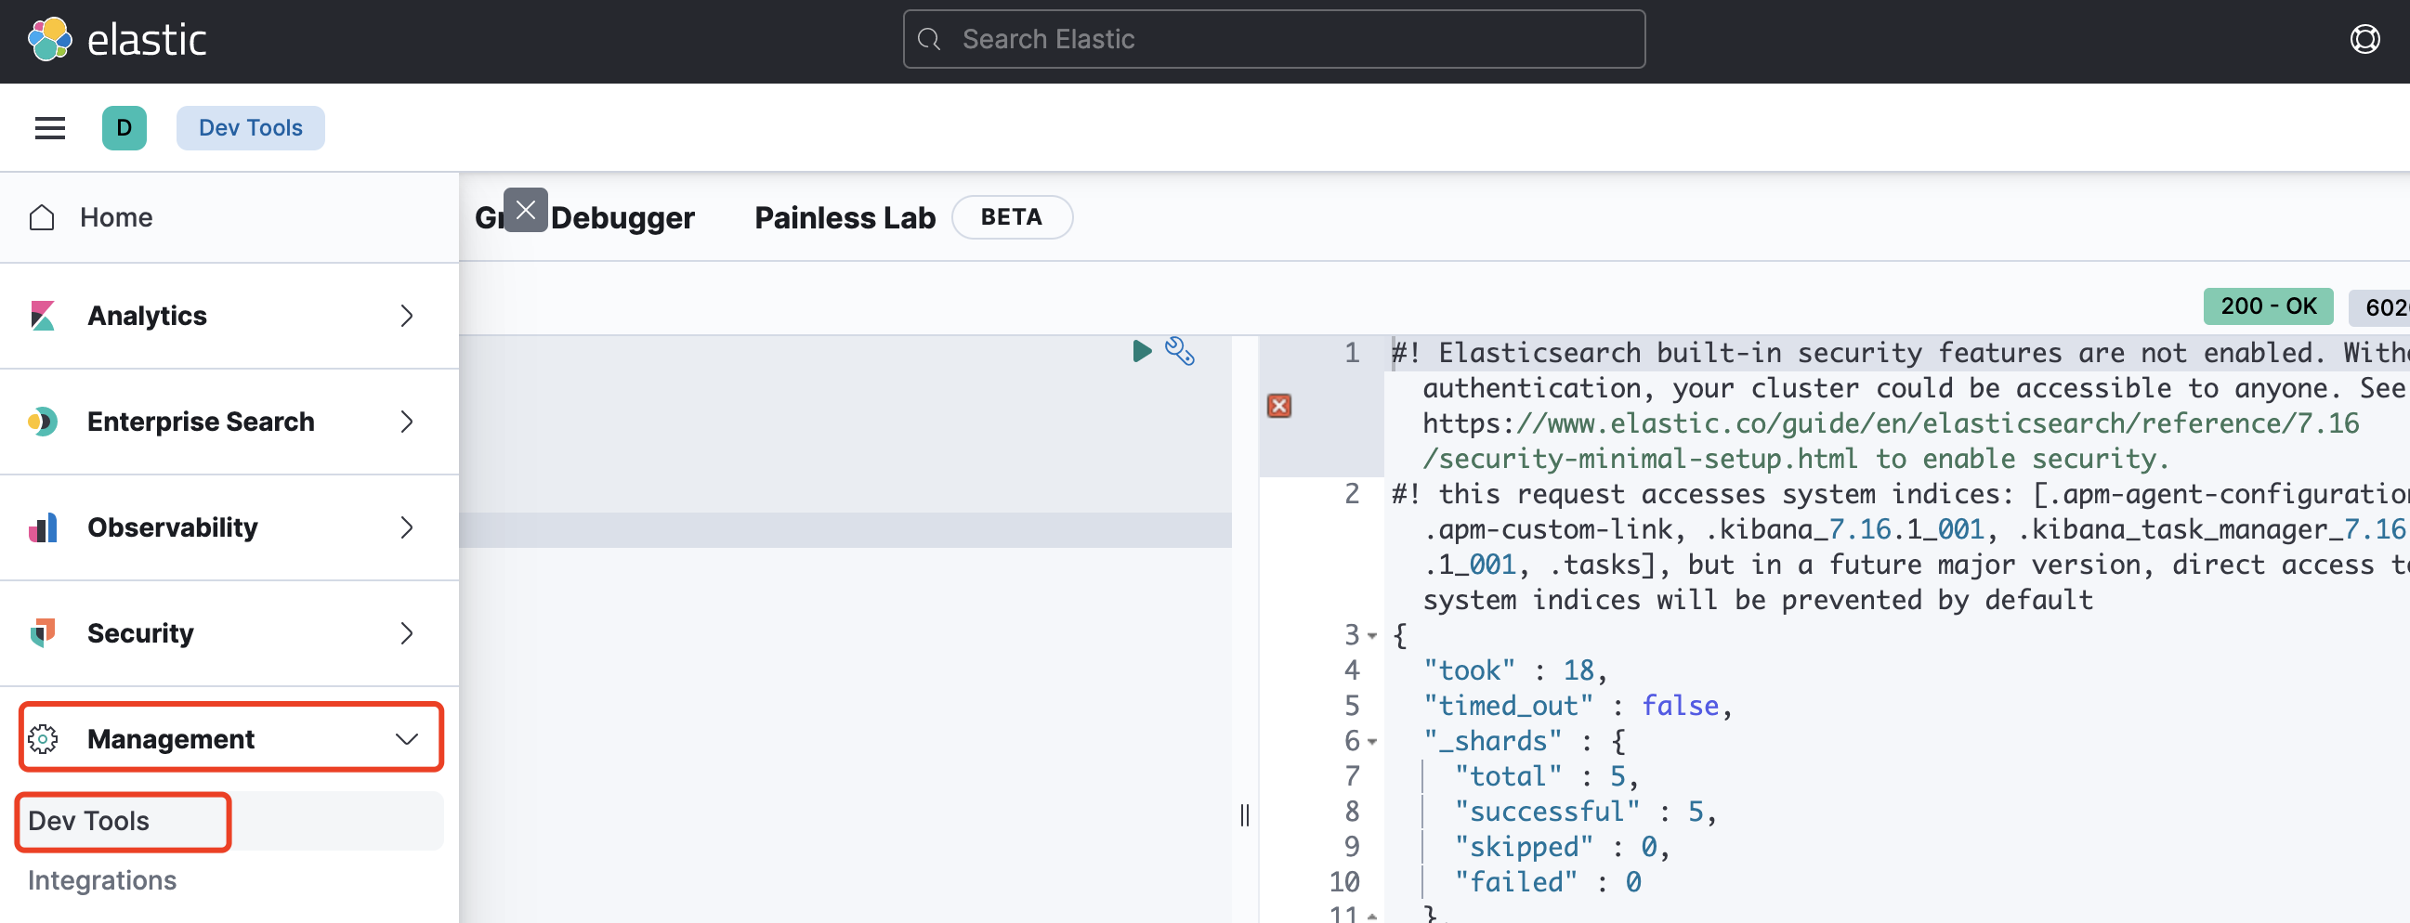
Task: Switch to the Painless Lab tab
Action: pyautogui.click(x=845, y=218)
